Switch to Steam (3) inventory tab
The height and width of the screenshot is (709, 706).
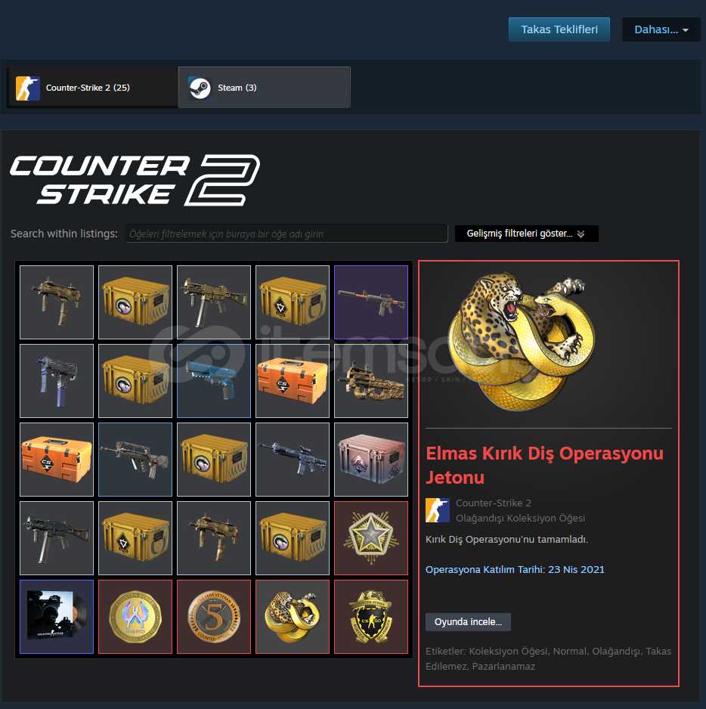pos(264,88)
